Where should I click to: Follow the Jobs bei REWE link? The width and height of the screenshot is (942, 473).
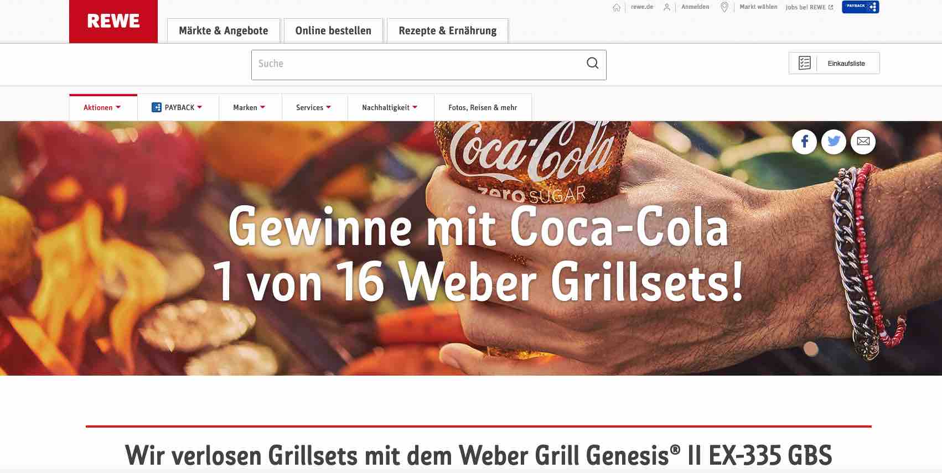809,7
